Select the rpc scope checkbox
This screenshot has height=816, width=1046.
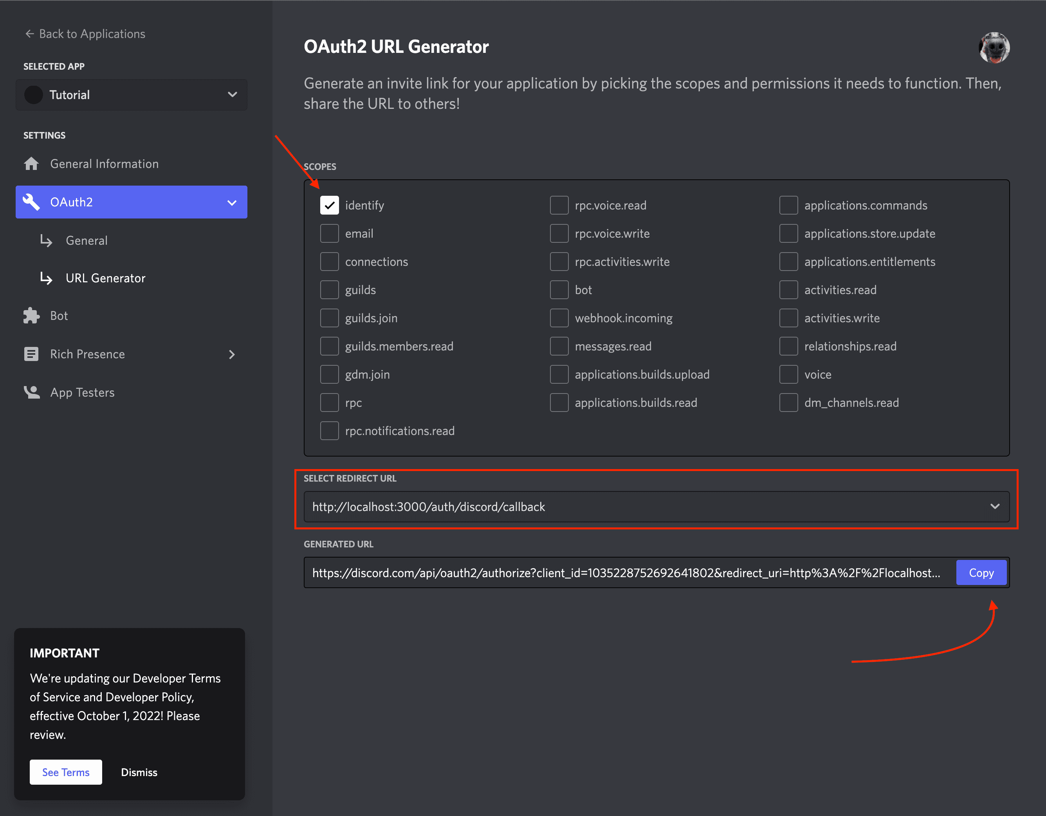tap(330, 403)
